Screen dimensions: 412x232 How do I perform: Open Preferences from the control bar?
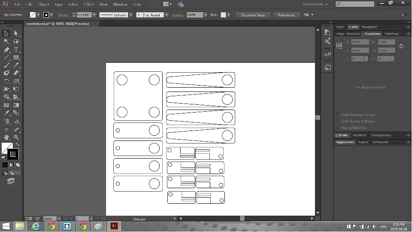click(x=286, y=15)
